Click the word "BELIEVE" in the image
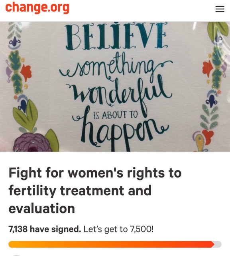This screenshot has height=256, width=230. pos(116,36)
